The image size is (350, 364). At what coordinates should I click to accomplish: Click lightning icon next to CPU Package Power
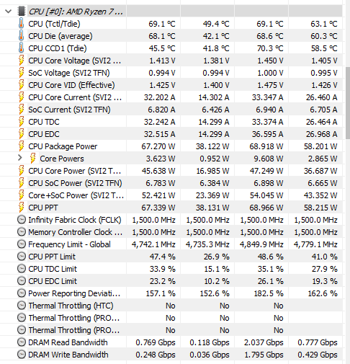tap(22, 146)
